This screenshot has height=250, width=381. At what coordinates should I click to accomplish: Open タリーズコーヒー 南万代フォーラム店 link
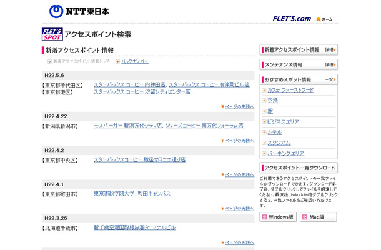click(x=204, y=126)
